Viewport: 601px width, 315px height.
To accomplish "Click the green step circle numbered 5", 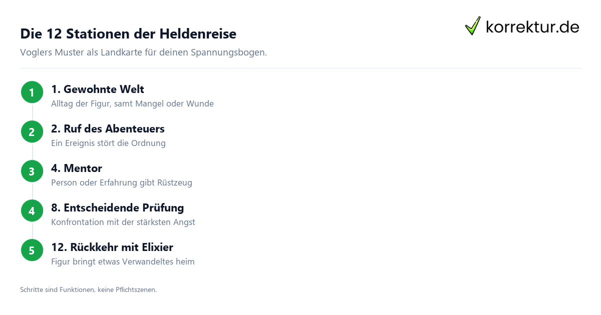I will pyautogui.click(x=32, y=250).
